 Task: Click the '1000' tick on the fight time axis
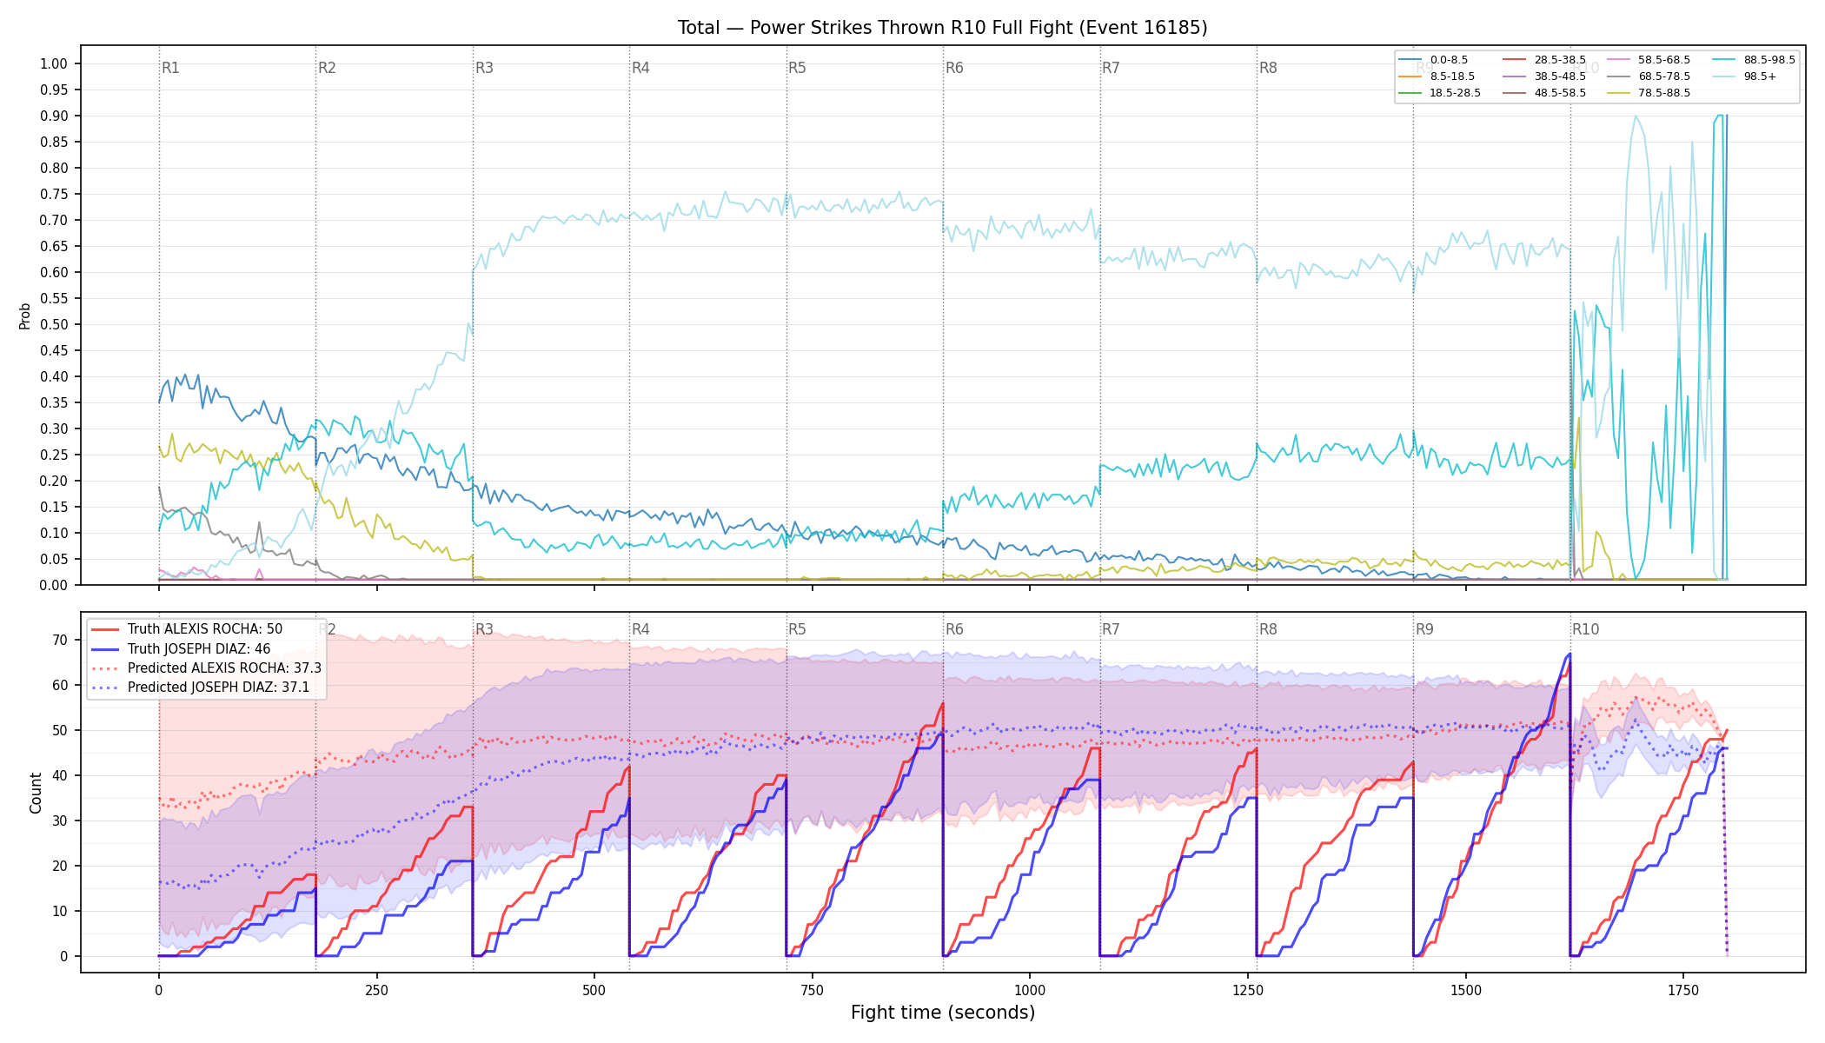[x=1030, y=990]
